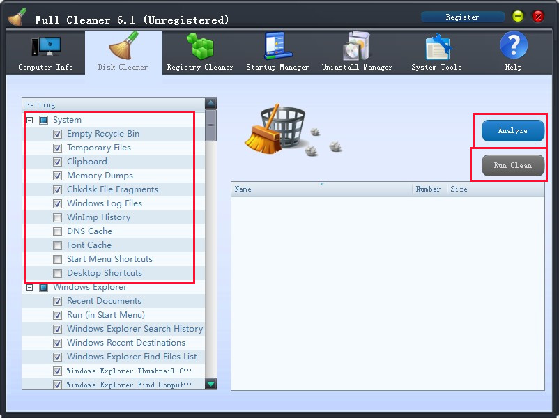Screen dimensions: 559x418
Task: Enable Font Cache checkbox
Action: tap(57, 245)
